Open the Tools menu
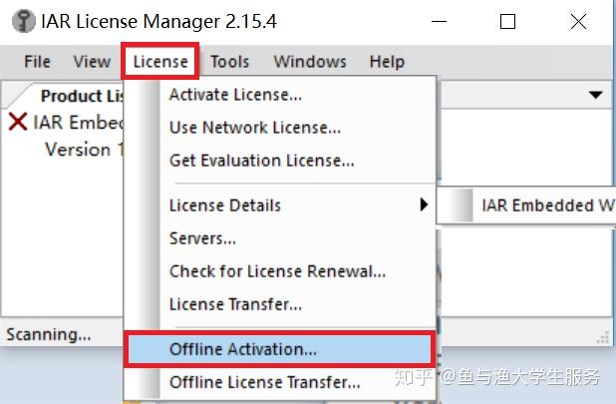The height and width of the screenshot is (404, 616). pyautogui.click(x=230, y=62)
